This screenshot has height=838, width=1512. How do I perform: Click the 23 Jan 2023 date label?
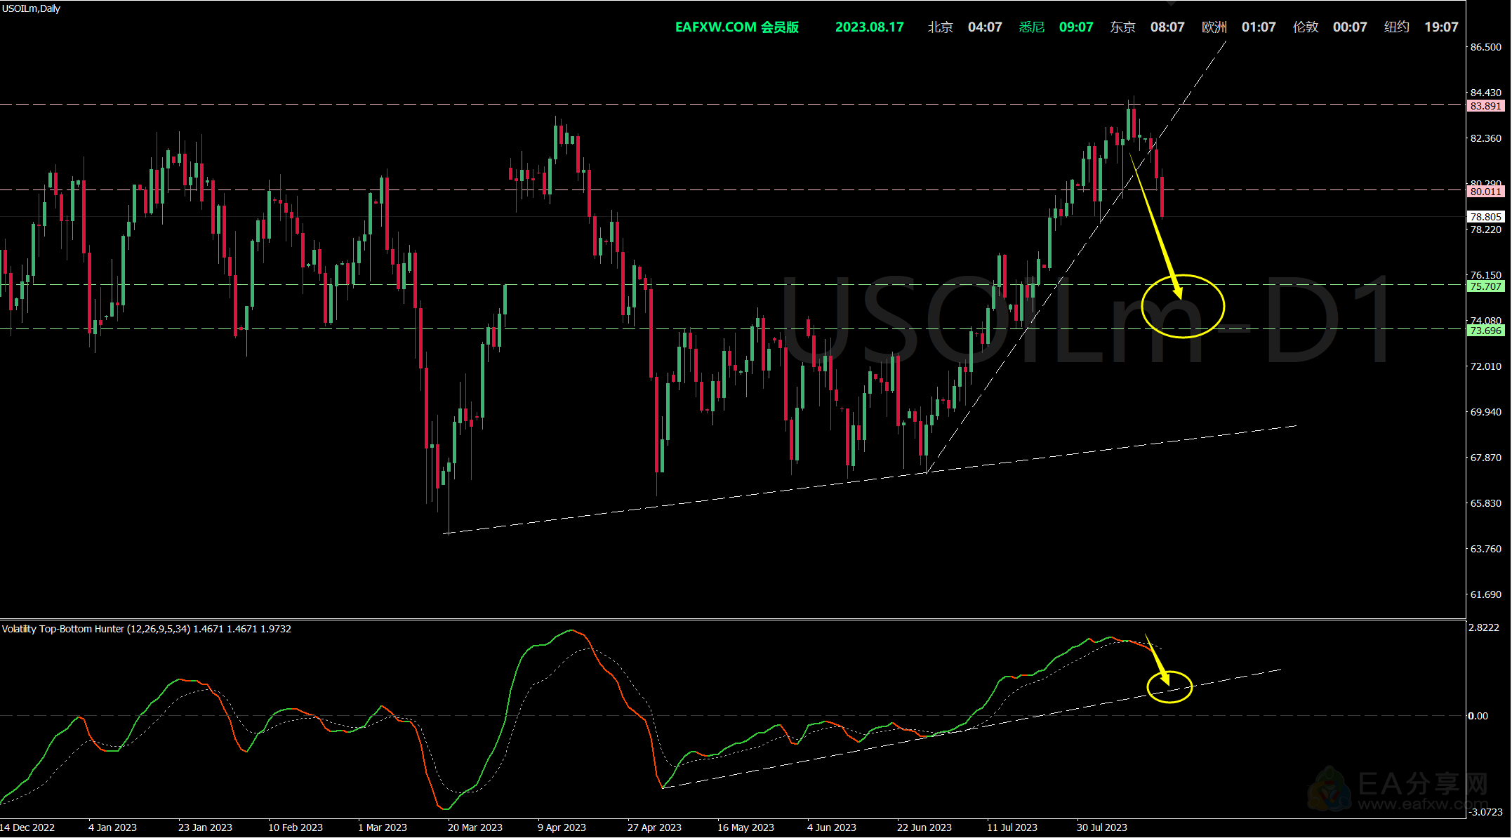[205, 827]
